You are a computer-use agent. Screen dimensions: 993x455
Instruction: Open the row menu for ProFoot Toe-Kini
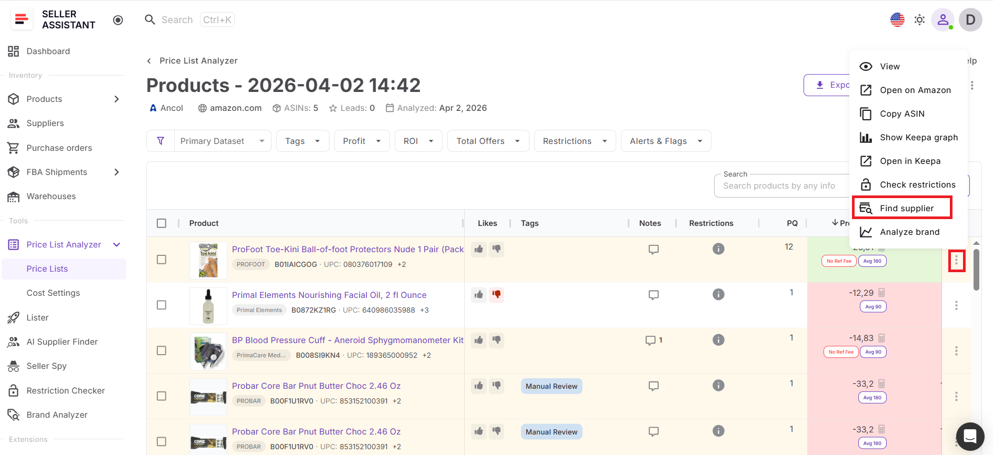click(956, 261)
